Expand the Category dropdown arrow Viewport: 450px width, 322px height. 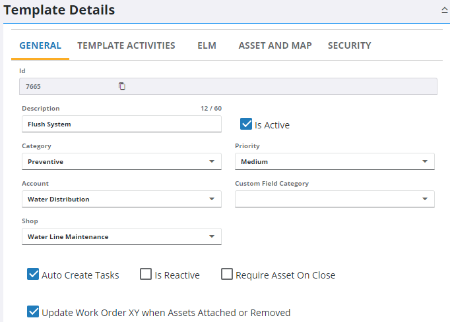pos(211,161)
